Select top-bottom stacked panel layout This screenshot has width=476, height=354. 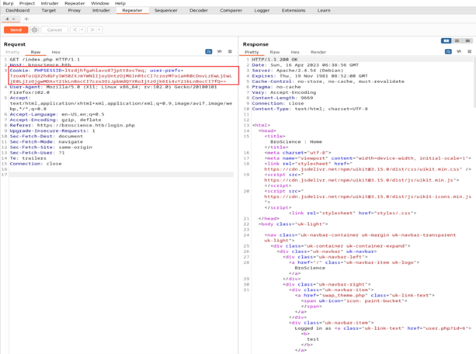click(x=457, y=40)
